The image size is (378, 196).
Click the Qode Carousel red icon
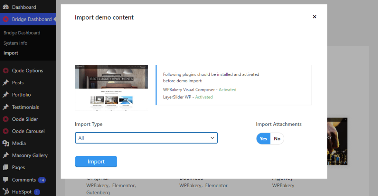click(x=6, y=131)
